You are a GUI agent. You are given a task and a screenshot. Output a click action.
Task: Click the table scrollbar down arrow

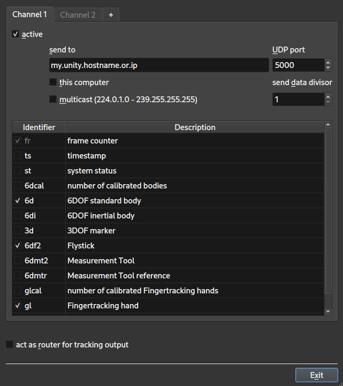(x=328, y=312)
